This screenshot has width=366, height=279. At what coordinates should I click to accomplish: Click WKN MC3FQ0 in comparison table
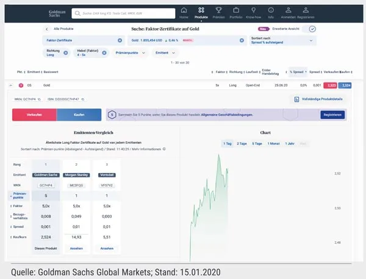76,186
